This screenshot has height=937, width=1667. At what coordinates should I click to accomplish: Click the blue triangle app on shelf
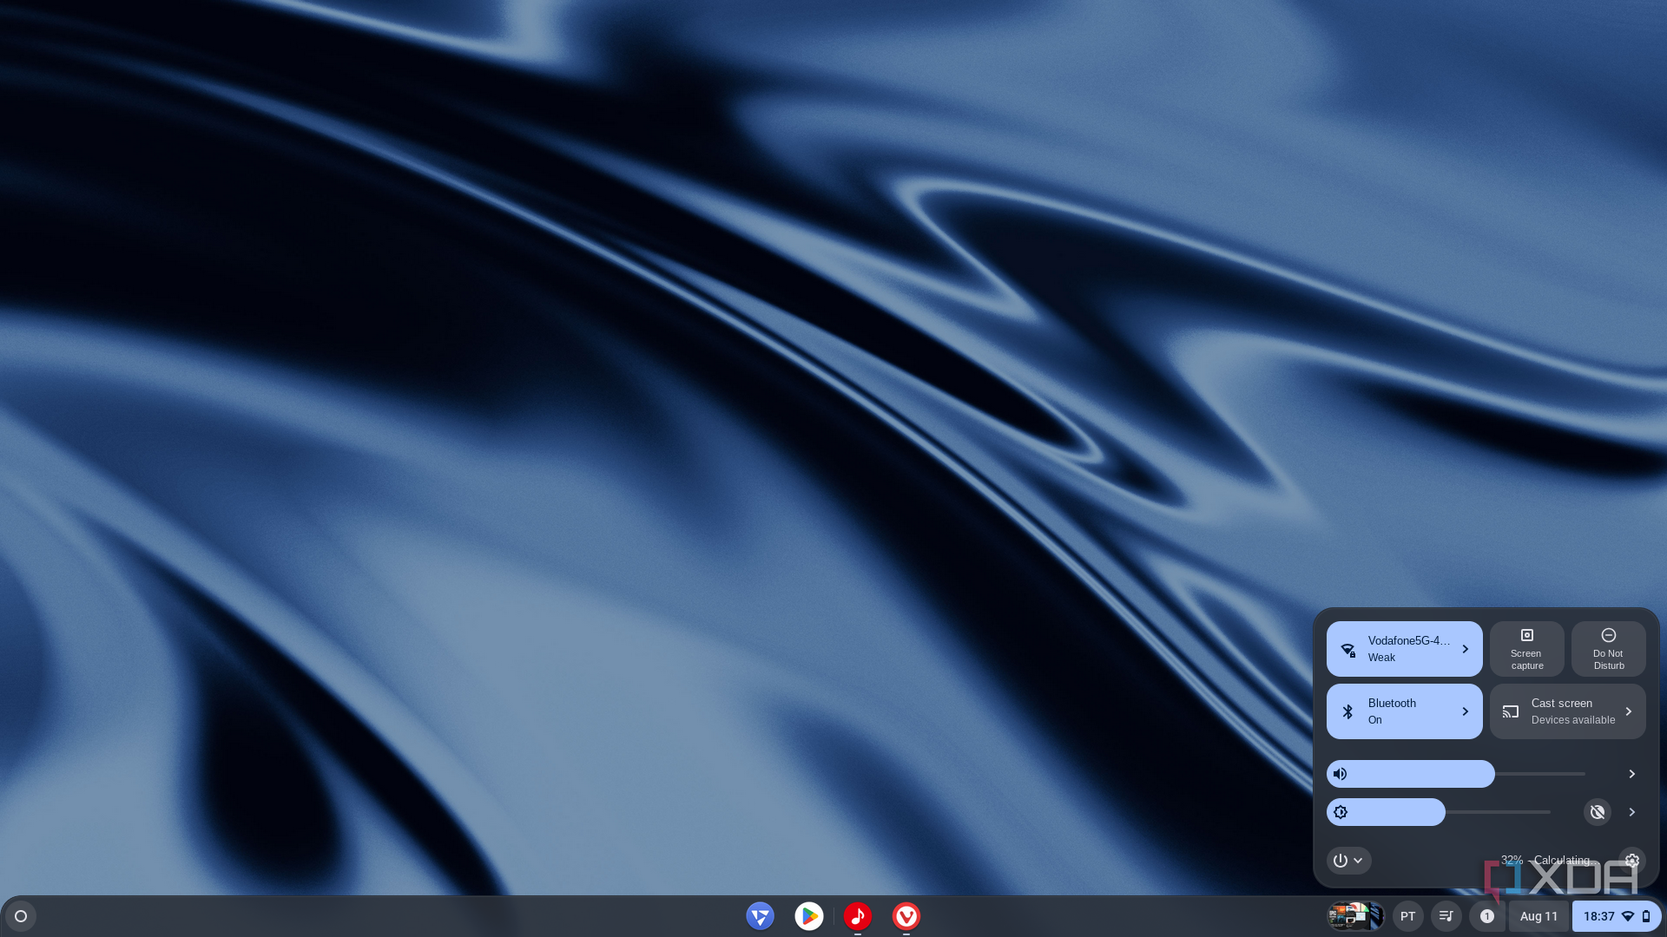pos(760,916)
